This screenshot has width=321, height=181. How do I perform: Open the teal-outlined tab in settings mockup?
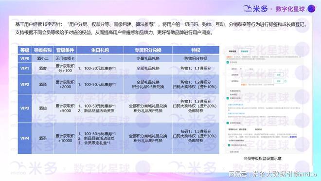(245, 52)
